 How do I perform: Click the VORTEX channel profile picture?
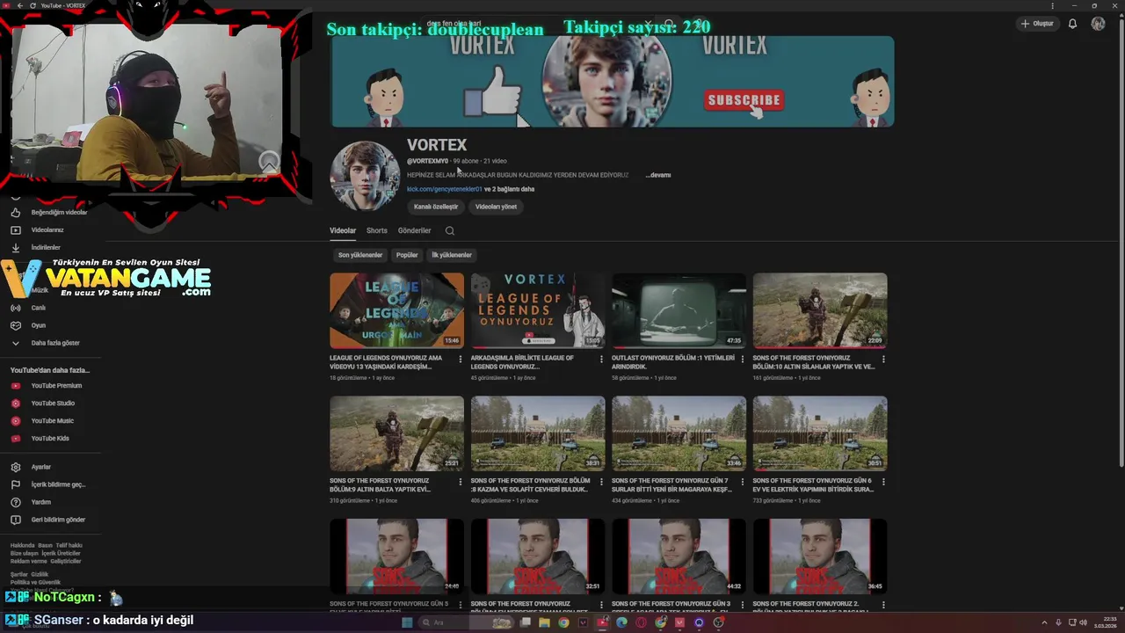365,176
